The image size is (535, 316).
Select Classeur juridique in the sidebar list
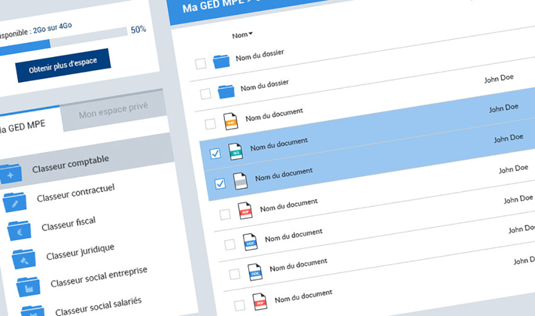click(80, 252)
